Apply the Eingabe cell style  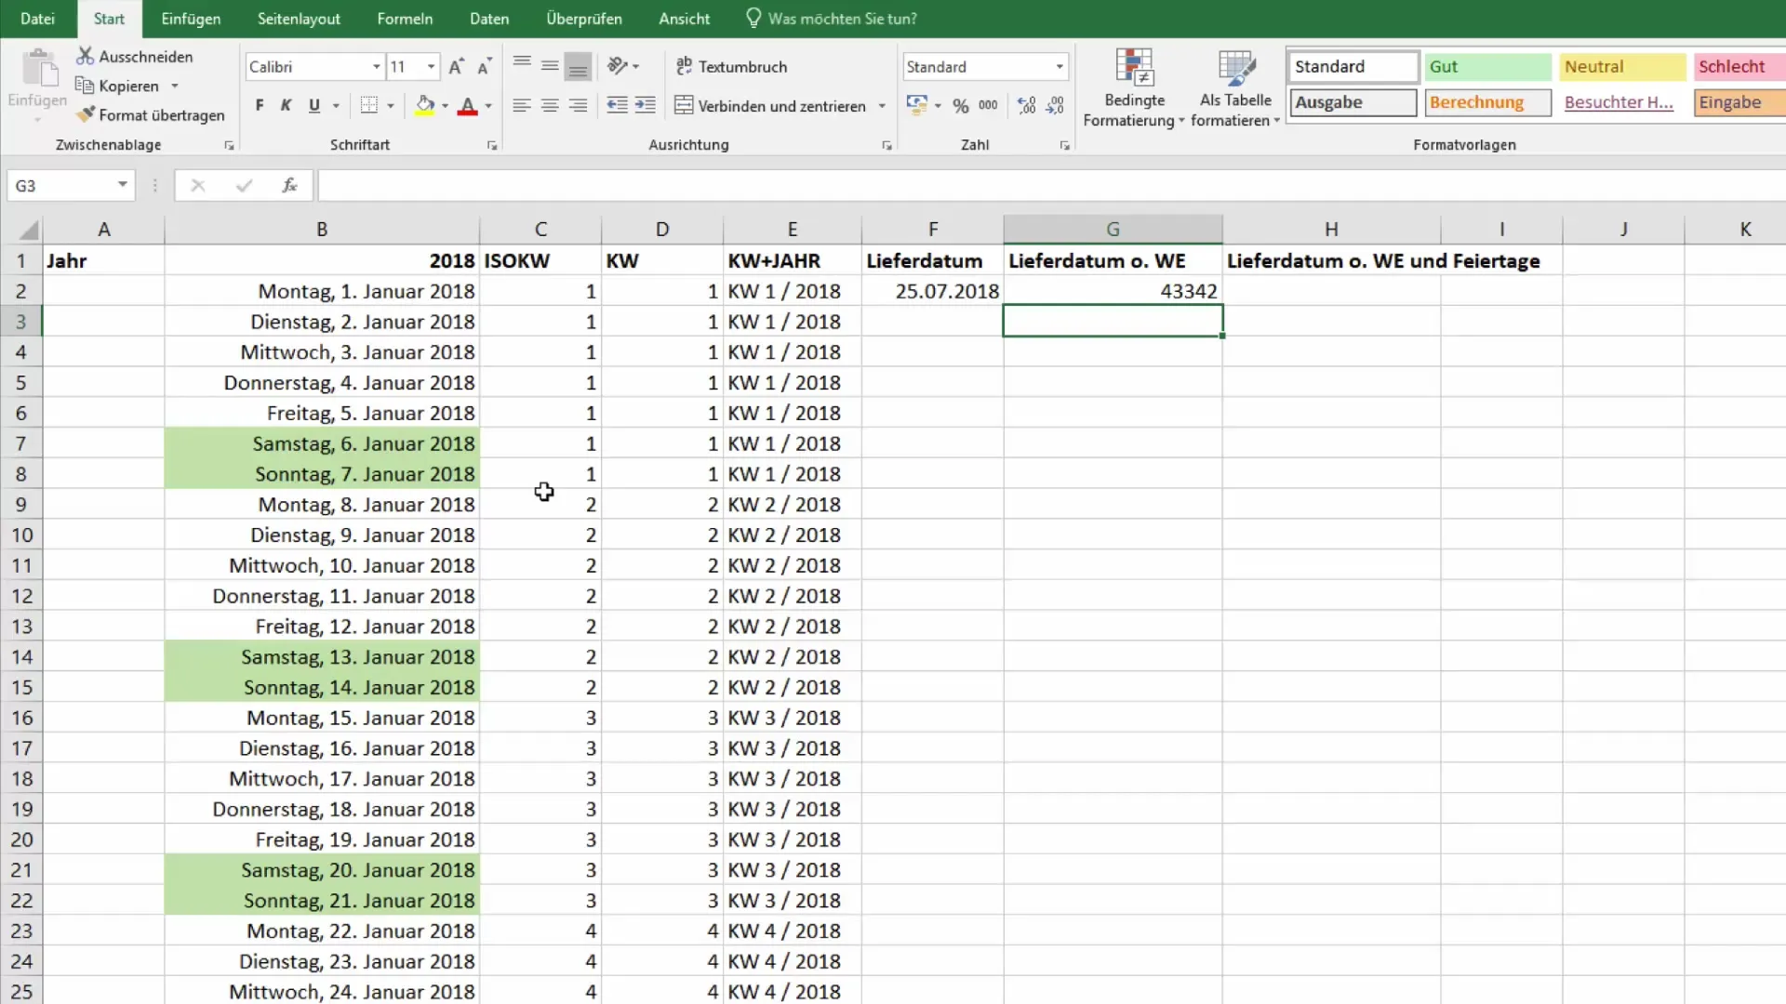point(1739,102)
